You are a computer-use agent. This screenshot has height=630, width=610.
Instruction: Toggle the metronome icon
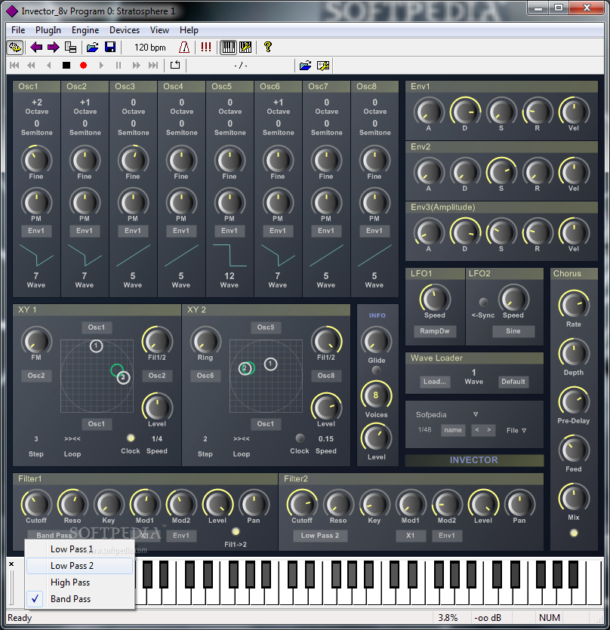click(185, 48)
